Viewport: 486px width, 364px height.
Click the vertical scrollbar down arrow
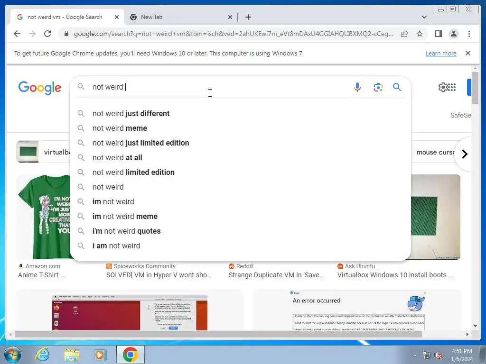click(x=475, y=326)
